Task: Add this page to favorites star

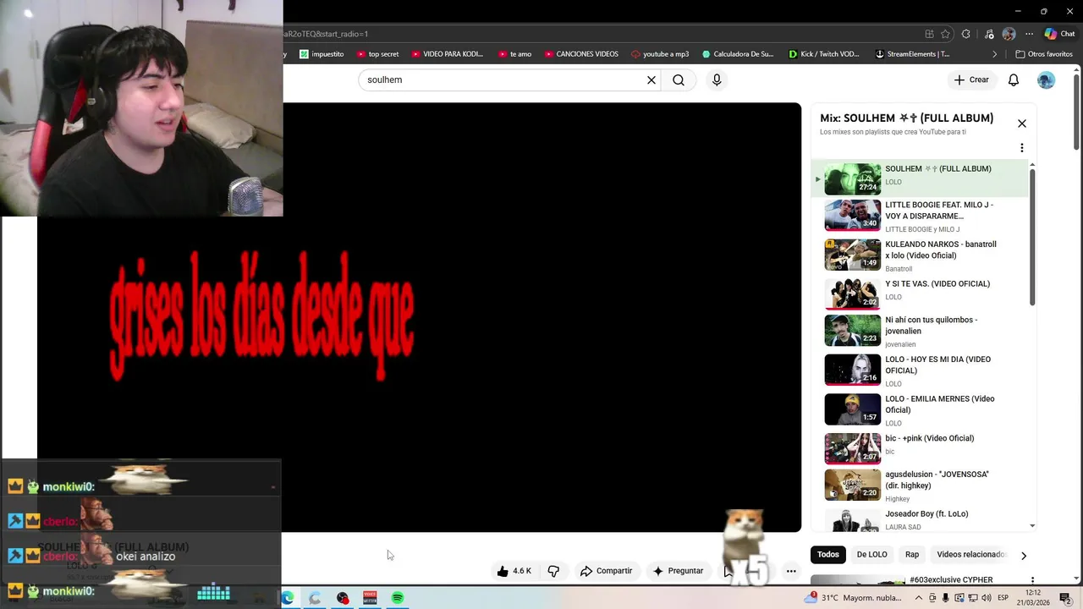Action: [945, 34]
